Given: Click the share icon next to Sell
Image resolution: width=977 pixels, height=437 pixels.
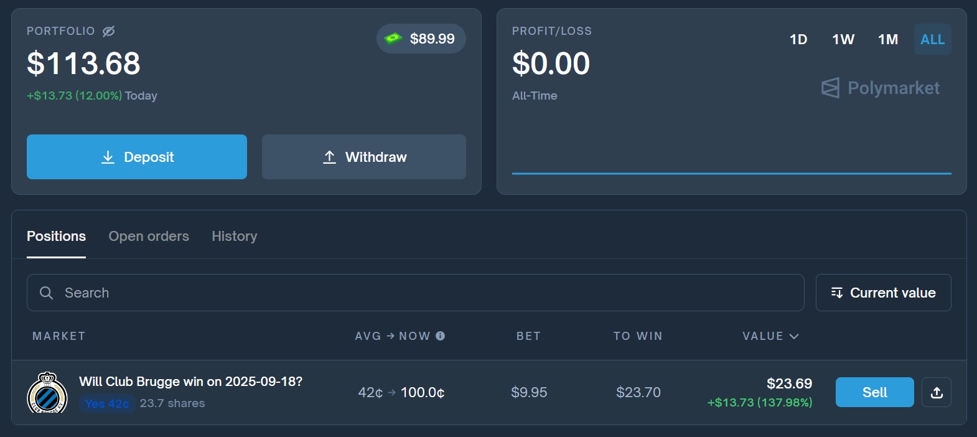Looking at the screenshot, I should click(937, 392).
